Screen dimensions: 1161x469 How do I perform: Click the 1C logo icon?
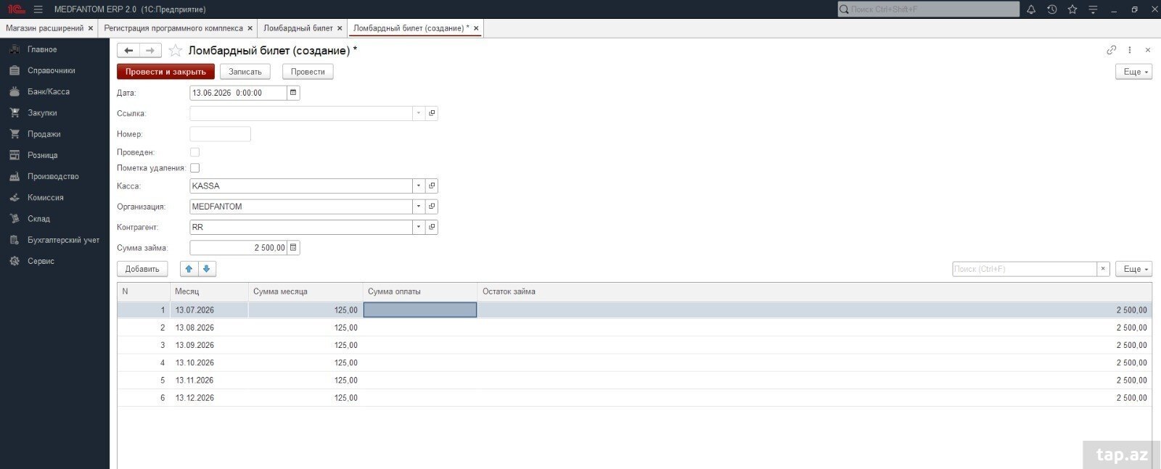pyautogui.click(x=15, y=9)
